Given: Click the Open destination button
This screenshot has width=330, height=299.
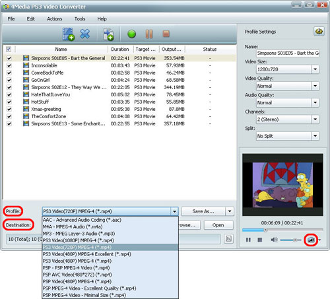Looking at the screenshot, I should (218, 225).
